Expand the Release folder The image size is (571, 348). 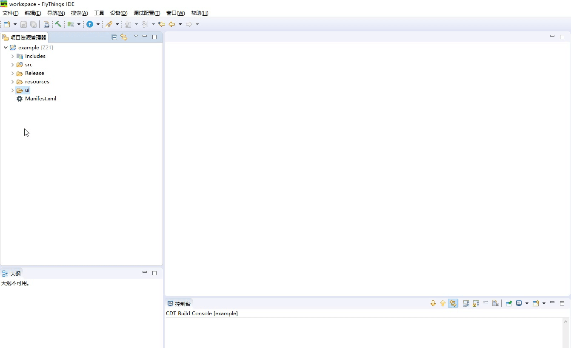point(12,73)
